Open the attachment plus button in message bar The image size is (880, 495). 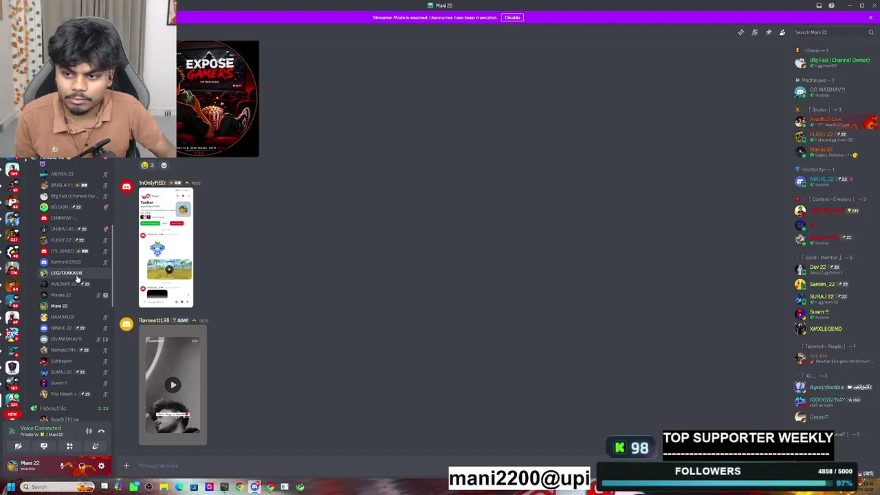tap(126, 466)
